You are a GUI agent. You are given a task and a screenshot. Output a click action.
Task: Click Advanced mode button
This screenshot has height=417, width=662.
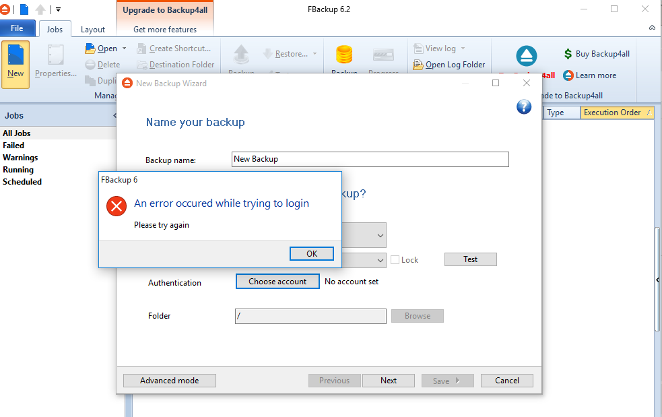(169, 381)
